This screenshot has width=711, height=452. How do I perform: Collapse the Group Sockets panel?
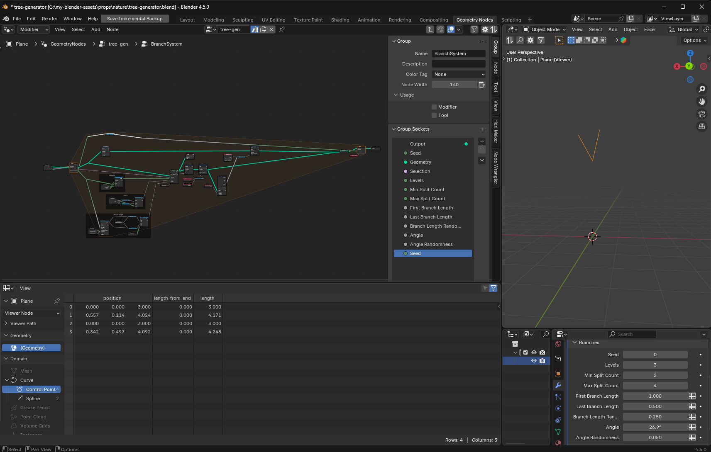pos(394,129)
